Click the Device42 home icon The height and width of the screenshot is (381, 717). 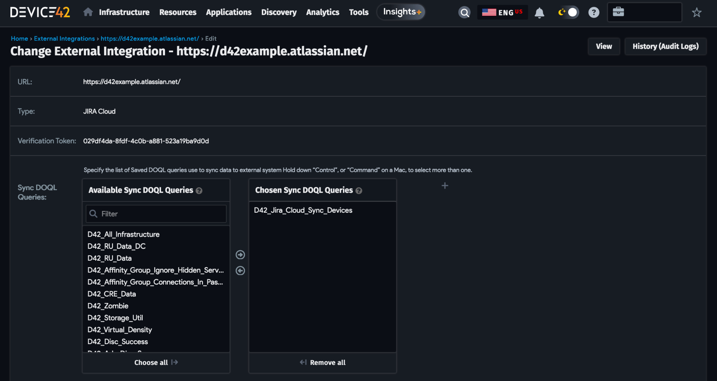pos(88,12)
